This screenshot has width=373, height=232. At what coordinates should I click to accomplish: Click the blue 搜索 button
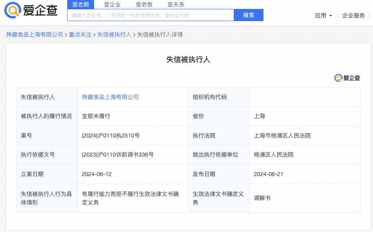248,15
